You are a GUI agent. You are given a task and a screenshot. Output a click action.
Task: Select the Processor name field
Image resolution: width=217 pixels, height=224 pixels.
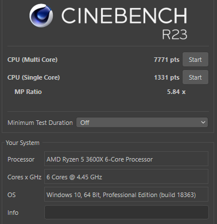click(126, 159)
